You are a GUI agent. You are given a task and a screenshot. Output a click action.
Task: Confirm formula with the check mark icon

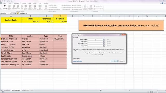16,13
